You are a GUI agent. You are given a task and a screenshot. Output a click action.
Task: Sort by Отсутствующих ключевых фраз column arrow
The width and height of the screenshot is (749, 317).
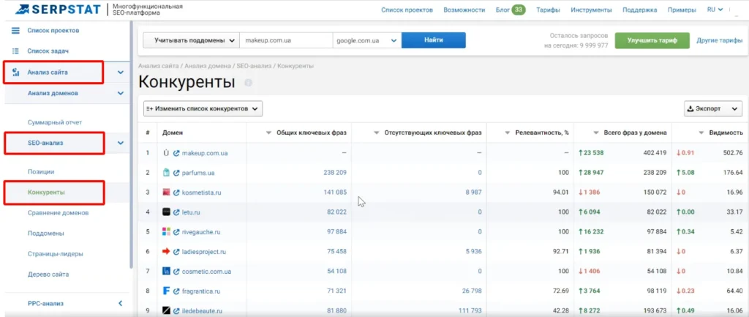tap(377, 133)
